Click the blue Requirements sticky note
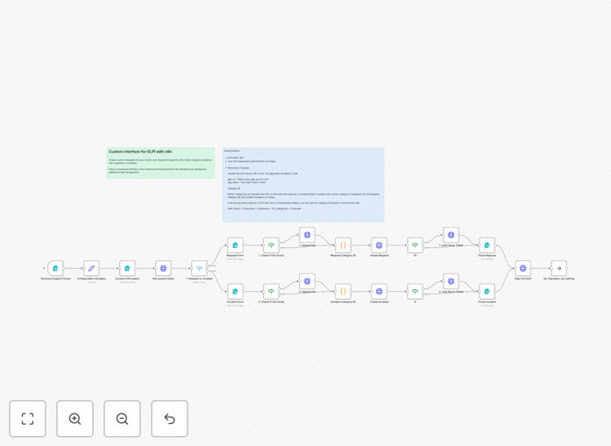 (x=303, y=185)
